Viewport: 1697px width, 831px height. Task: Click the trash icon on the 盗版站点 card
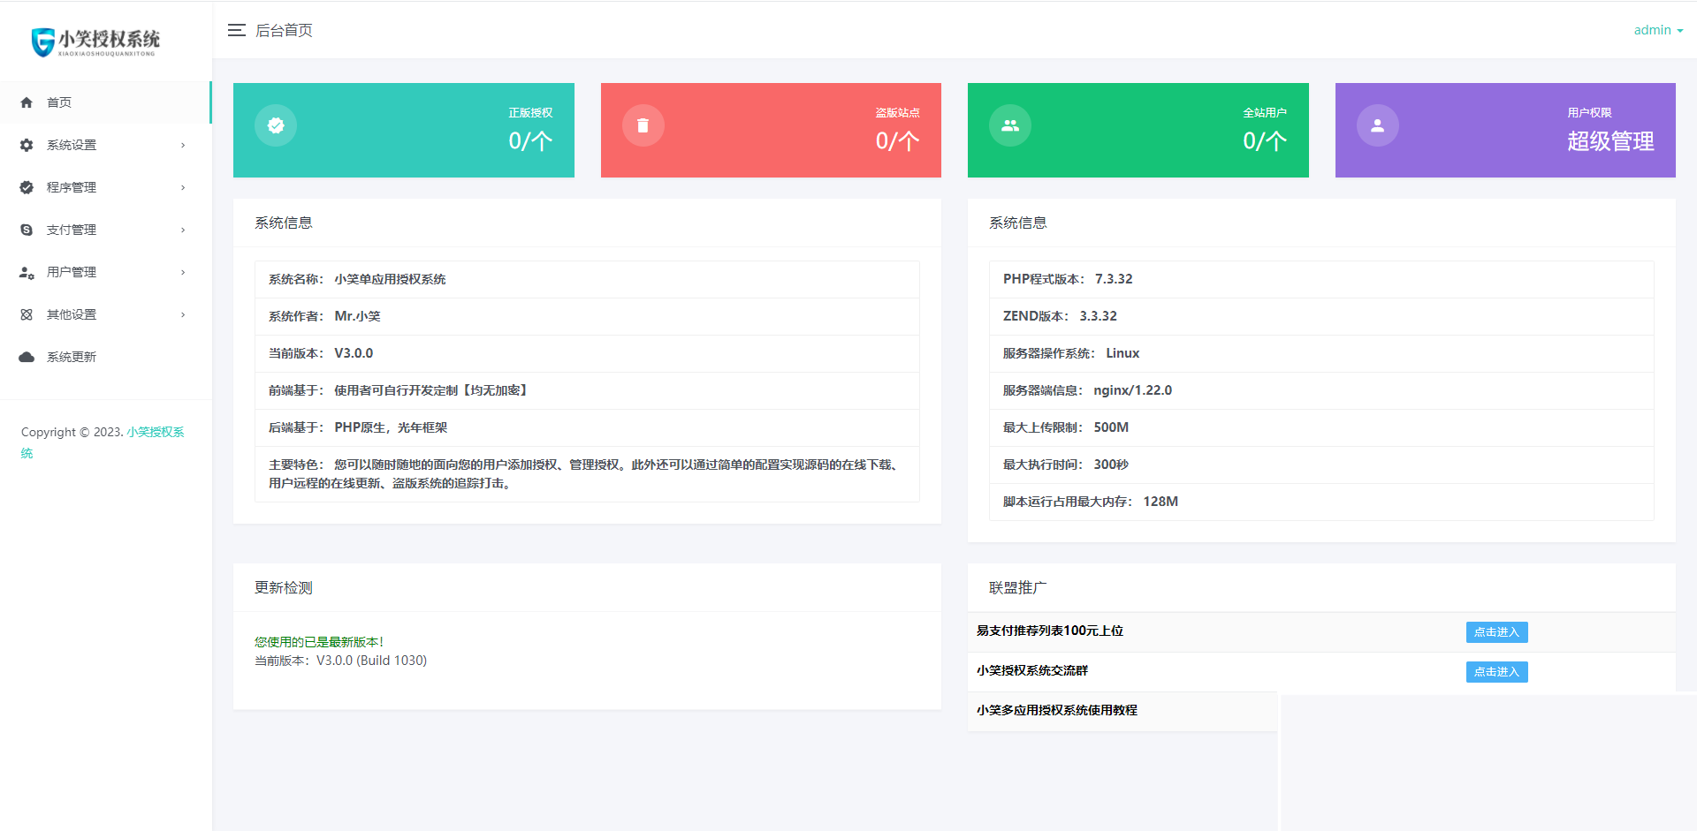click(x=643, y=125)
